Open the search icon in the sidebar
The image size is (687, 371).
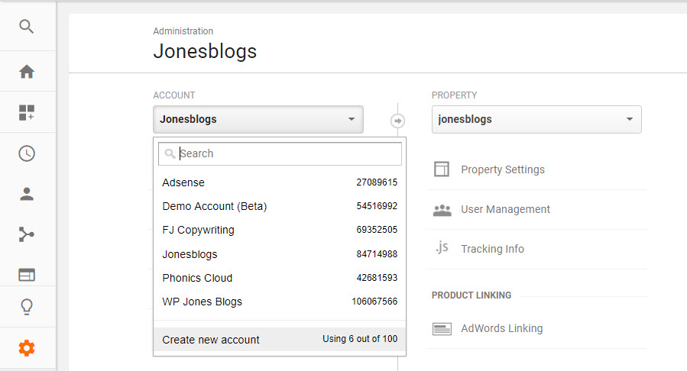[26, 26]
